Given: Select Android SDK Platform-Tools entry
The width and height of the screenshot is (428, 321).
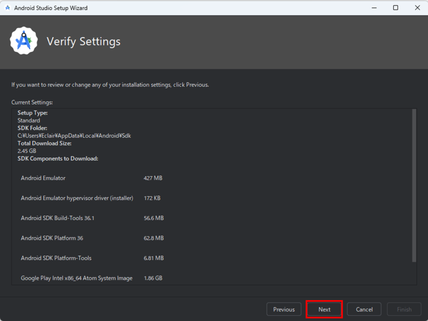Looking at the screenshot, I should [56, 258].
